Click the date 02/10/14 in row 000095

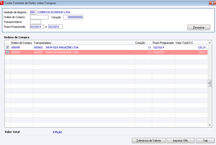tap(159, 48)
